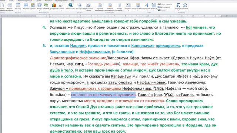Click the green phrase "говорит тебе попробуй"
Screen dimensions: 237x133
click(x=136, y=21)
